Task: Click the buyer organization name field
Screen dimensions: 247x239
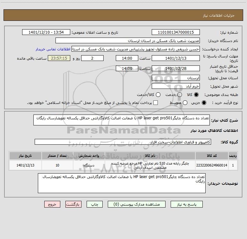Action: point(128,40)
